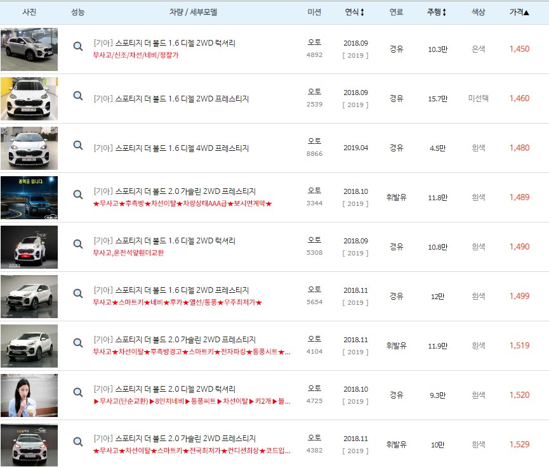The image size is (549, 469).
Task: Click plate number 4892
Action: pos(314,55)
